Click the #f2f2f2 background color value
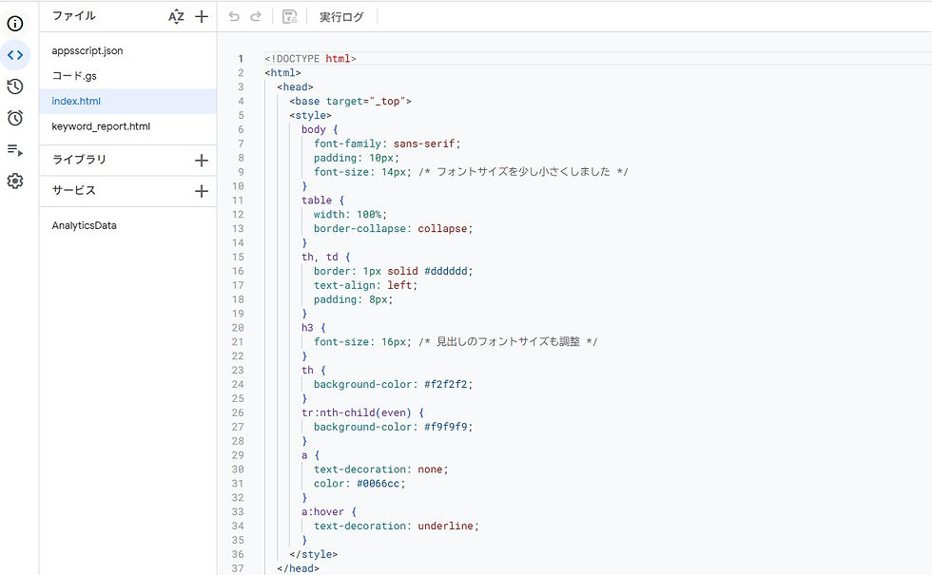 pyautogui.click(x=446, y=385)
